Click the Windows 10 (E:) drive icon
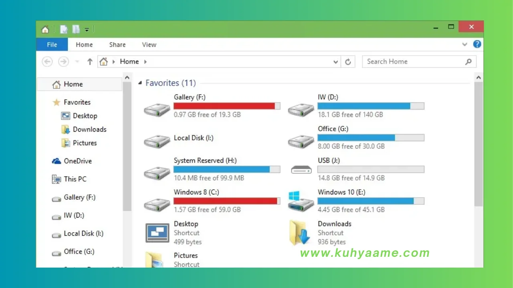Image resolution: width=513 pixels, height=288 pixels. coord(301,201)
